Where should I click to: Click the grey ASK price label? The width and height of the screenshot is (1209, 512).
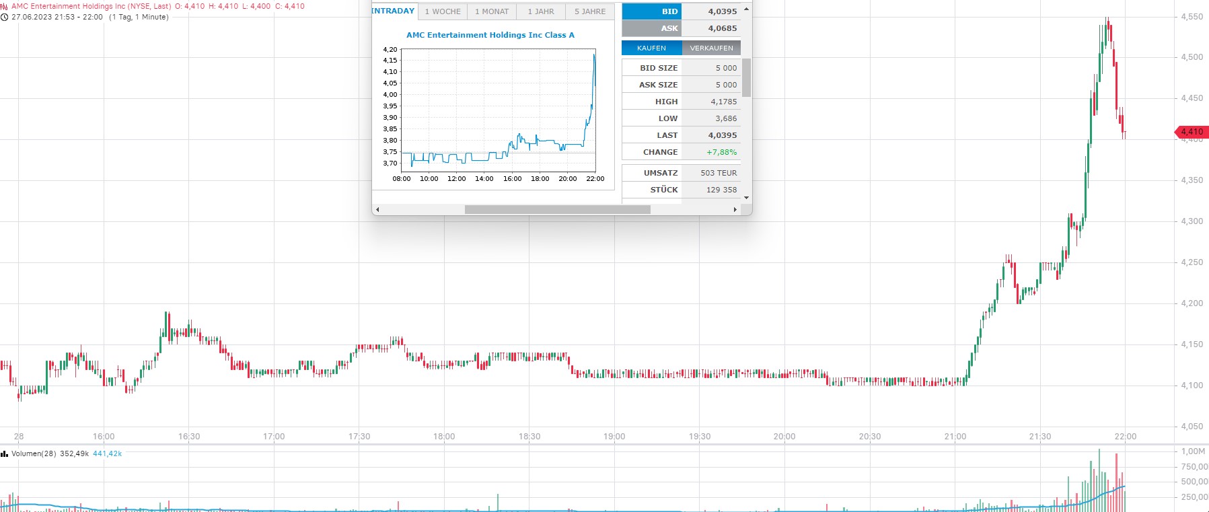651,28
